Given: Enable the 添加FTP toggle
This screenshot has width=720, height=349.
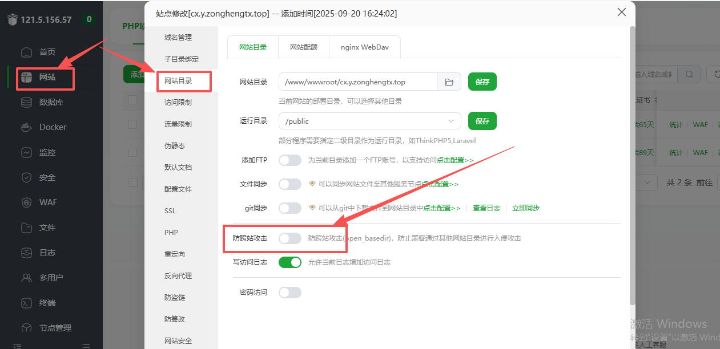Looking at the screenshot, I should tap(290, 160).
